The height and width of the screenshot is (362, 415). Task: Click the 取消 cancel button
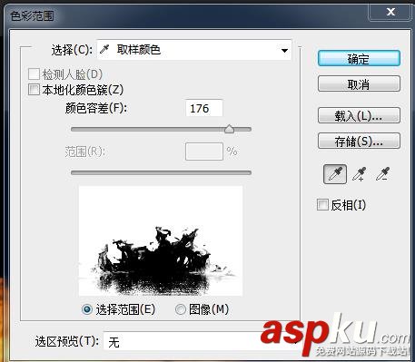359,83
